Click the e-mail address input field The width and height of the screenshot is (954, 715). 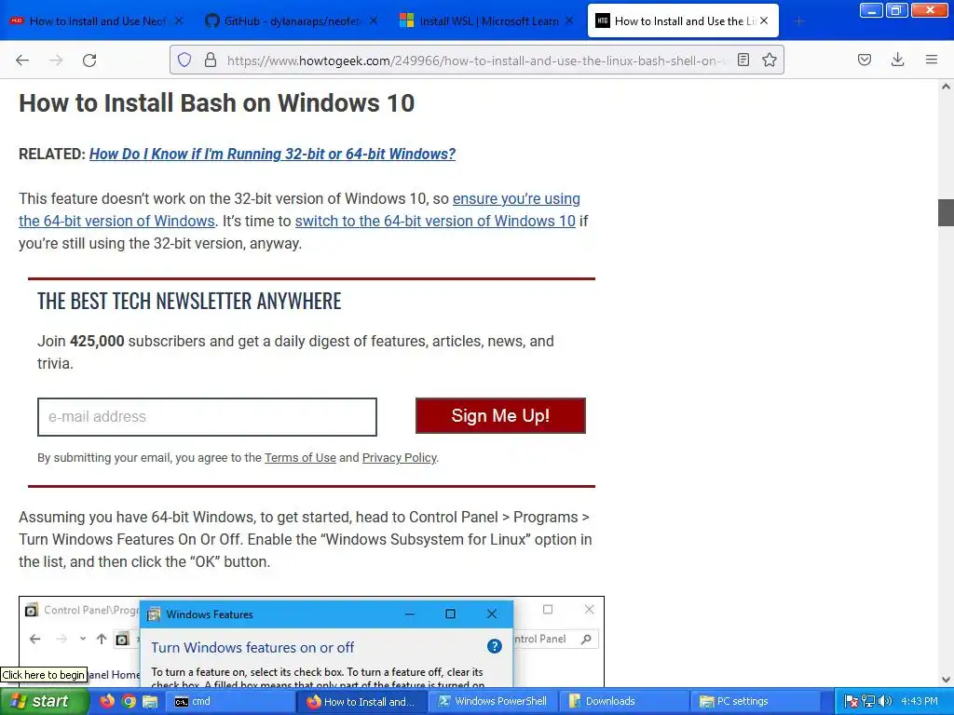(x=207, y=416)
